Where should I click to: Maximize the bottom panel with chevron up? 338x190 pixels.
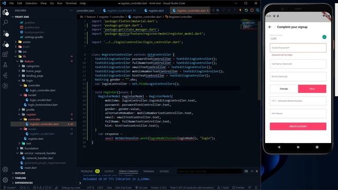(x=252, y=171)
